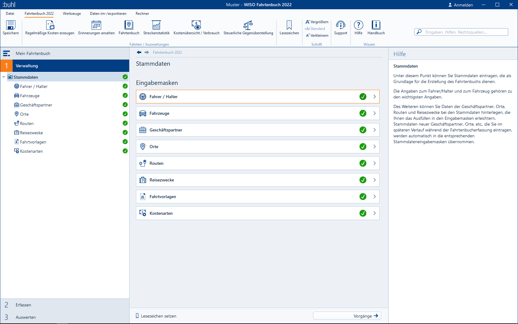Open the Werkzeuge menu tab
Viewport: 518px width, 324px height.
pyautogui.click(x=72, y=14)
